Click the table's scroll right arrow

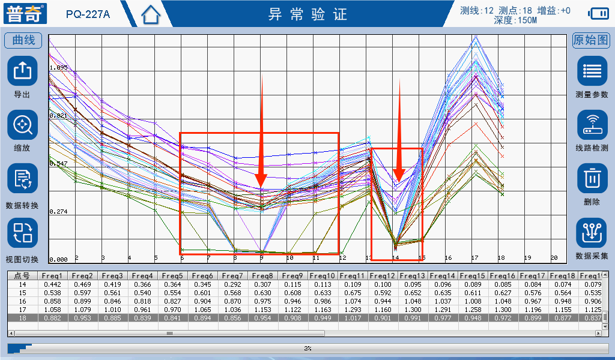[x=598, y=332]
